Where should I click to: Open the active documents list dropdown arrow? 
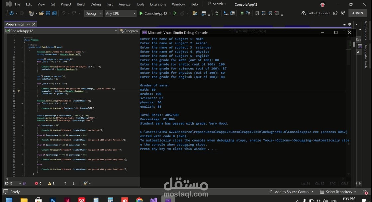pyautogui.click(x=344, y=25)
